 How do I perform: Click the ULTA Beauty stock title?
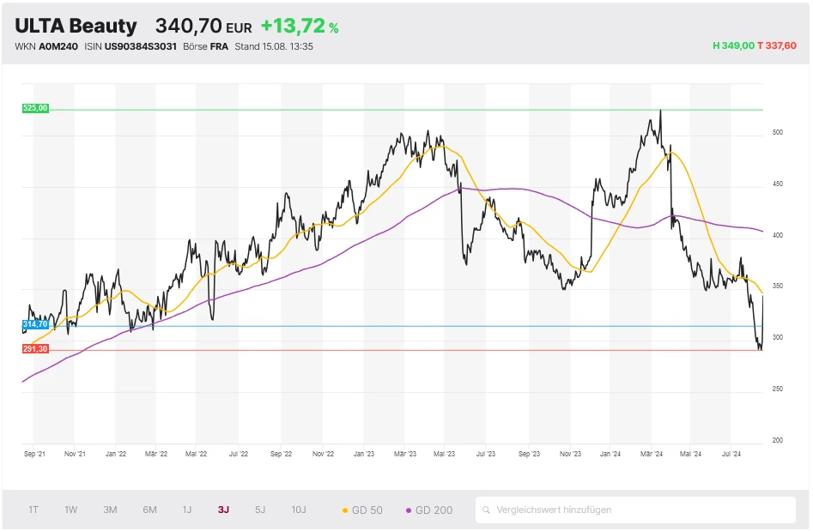[76, 27]
